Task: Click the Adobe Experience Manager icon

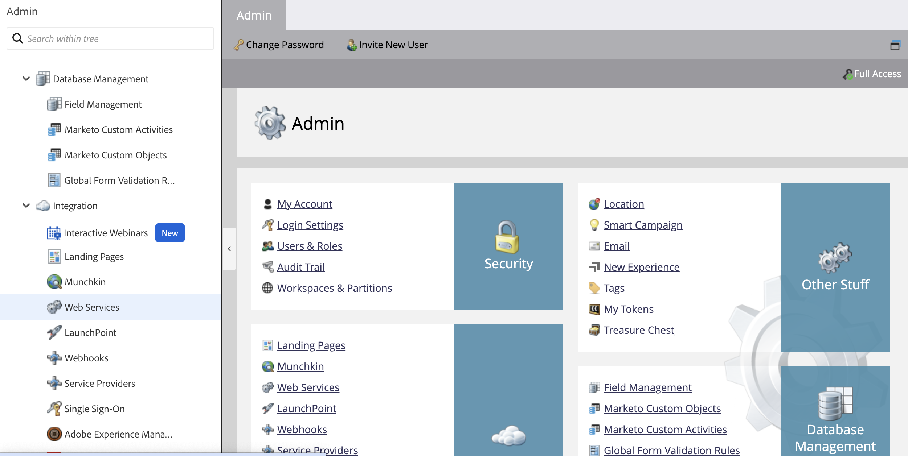Action: click(54, 434)
